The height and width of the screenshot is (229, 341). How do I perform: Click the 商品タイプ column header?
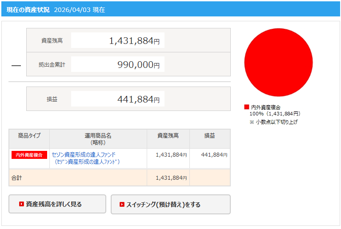(29, 136)
